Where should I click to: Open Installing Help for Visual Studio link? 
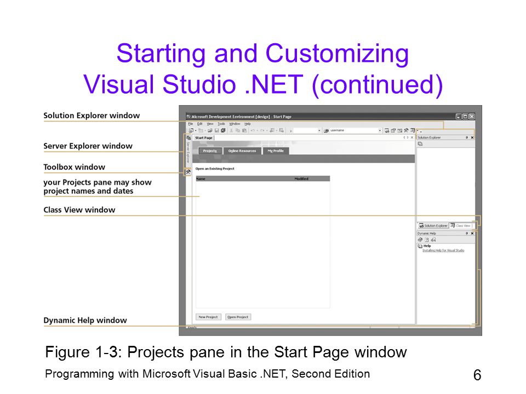tap(443, 250)
